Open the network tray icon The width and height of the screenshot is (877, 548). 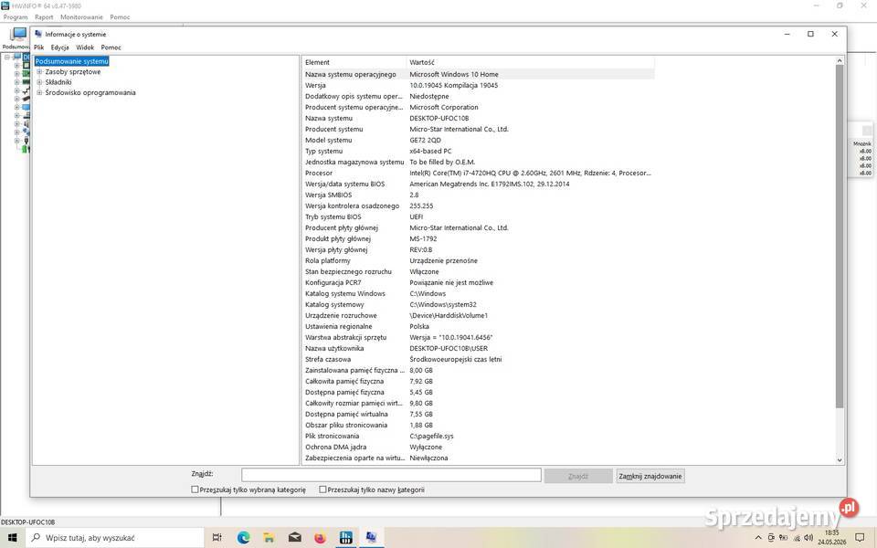point(797,538)
